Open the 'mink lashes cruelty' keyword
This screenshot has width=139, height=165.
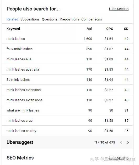point(21,131)
